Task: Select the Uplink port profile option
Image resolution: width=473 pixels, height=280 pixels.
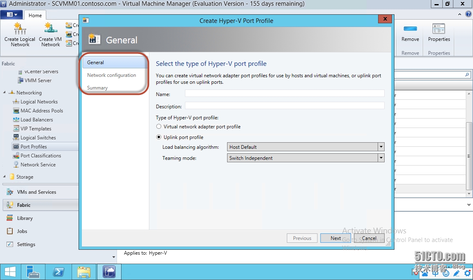Action: [x=159, y=137]
